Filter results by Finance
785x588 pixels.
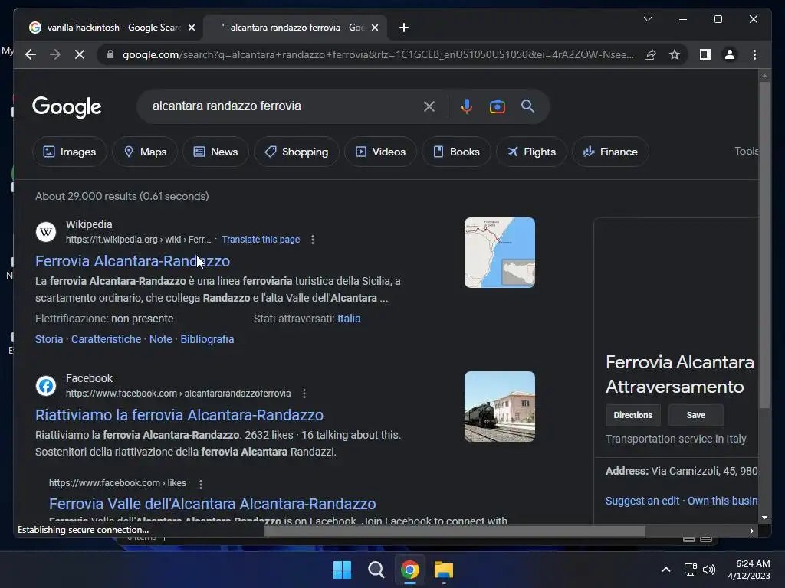pyautogui.click(x=610, y=152)
